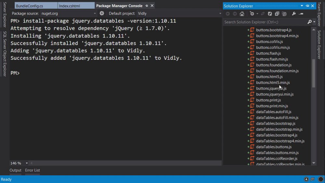Expand Pending Changes Filter dropdown arrow

pyautogui.click(x=257, y=14)
